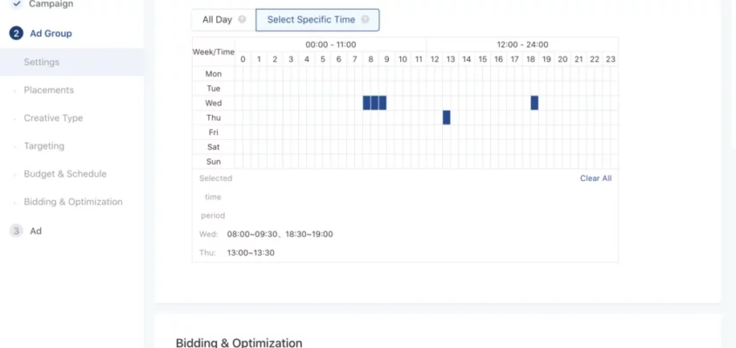Click the help icon beside All Day
The image size is (736, 348).
[x=242, y=19]
